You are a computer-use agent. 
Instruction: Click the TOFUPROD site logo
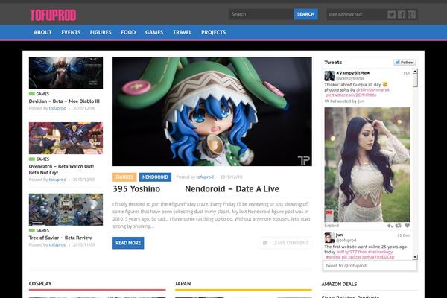pyautogui.click(x=53, y=15)
